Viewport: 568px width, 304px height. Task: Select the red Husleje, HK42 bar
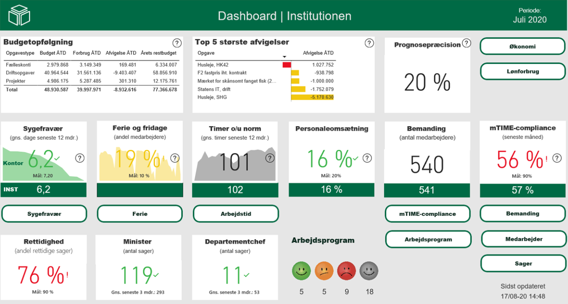[286, 65]
